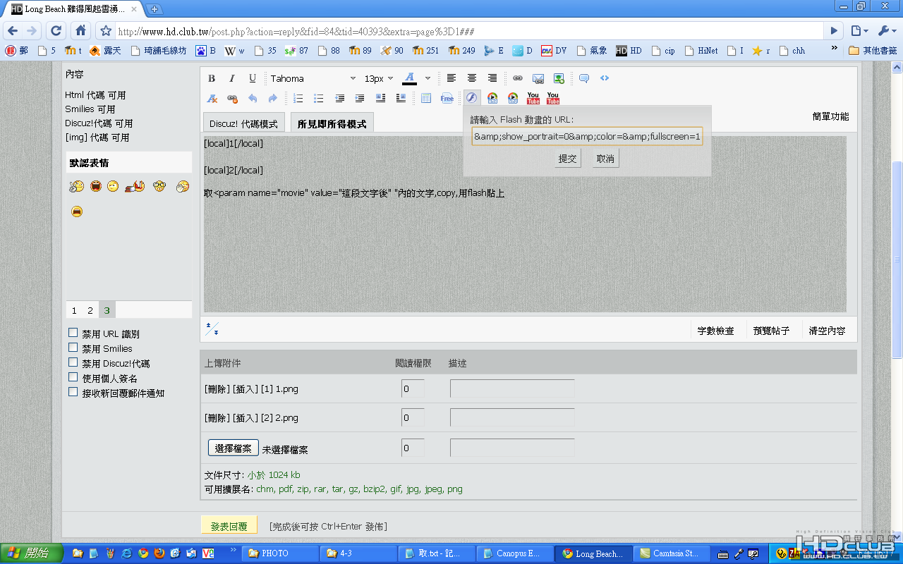Toggle bold formatting in the editor toolbar
Image resolution: width=903 pixels, height=564 pixels.
[212, 78]
